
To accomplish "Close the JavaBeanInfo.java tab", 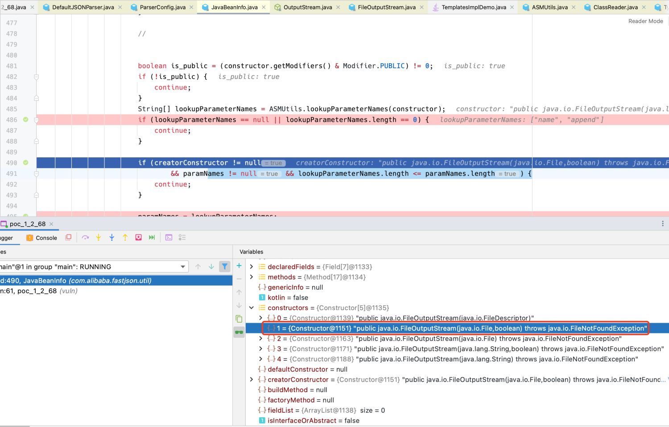I will pyautogui.click(x=264, y=7).
